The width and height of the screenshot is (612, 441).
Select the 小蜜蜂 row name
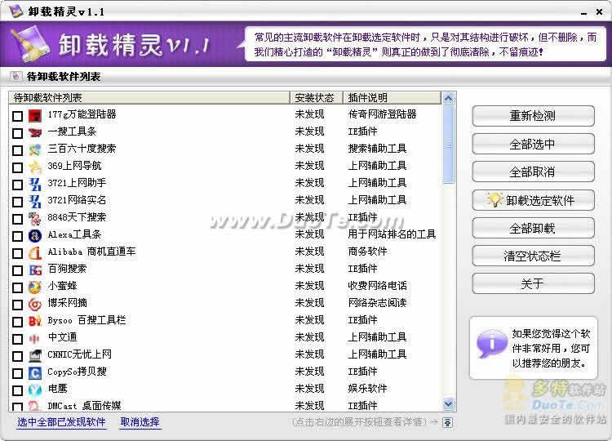tap(62, 286)
